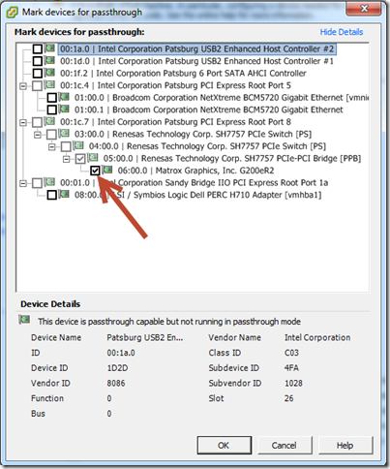Select the Matrox Graphics G200eR2 row

pos(195,171)
